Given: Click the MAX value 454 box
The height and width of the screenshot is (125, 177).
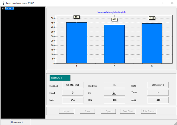Looking at the screenshot, I should click(x=73, y=100).
